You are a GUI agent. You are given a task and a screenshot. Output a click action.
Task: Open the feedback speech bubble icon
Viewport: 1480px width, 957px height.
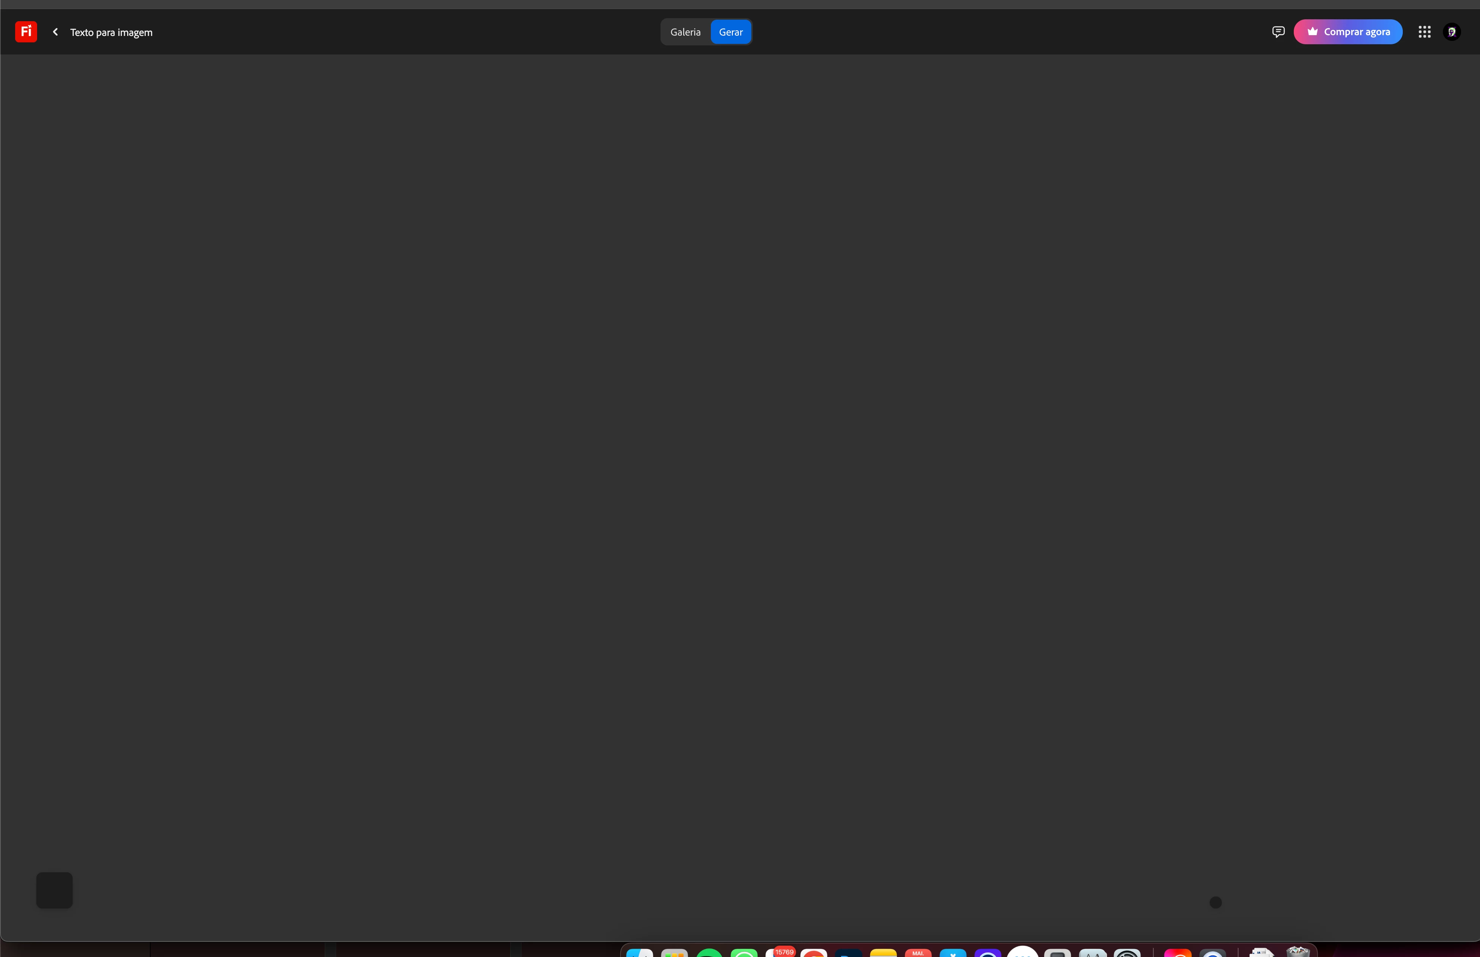[1278, 32]
